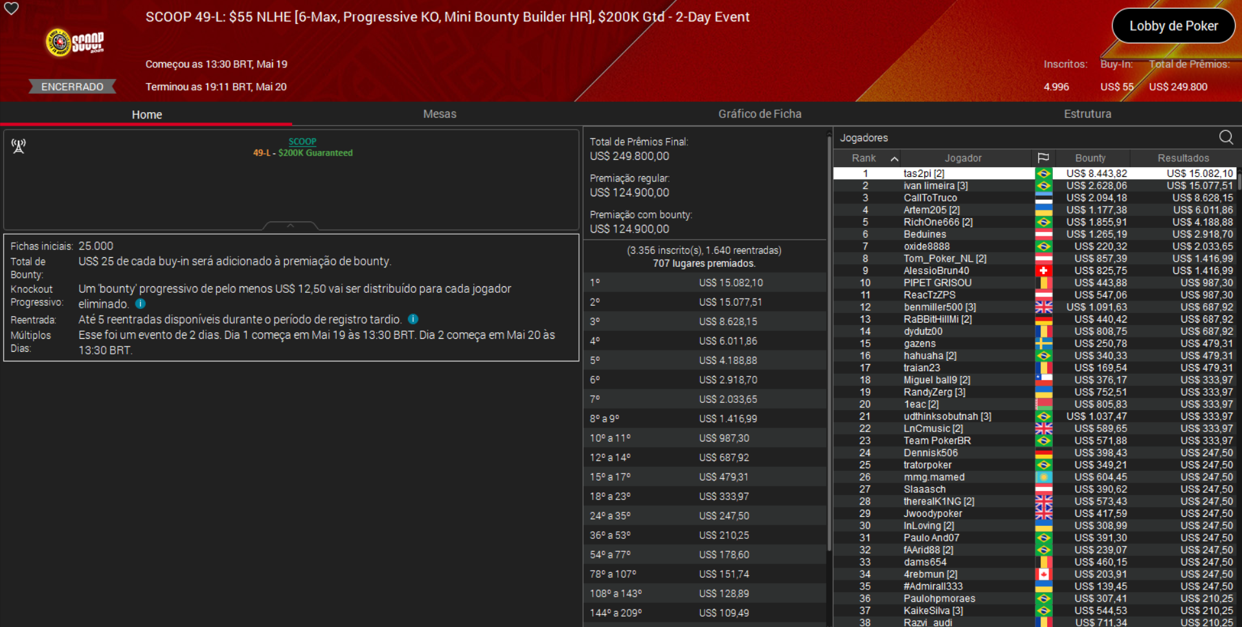Click the Brazil flag for Paulohpmoraes
Image resolution: width=1242 pixels, height=627 pixels.
(1043, 599)
